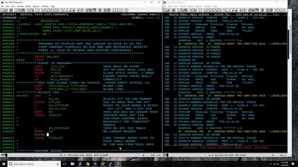Click Play macro icon in Session B toolbar
The height and width of the screenshot is (167, 298).
(66, 10)
